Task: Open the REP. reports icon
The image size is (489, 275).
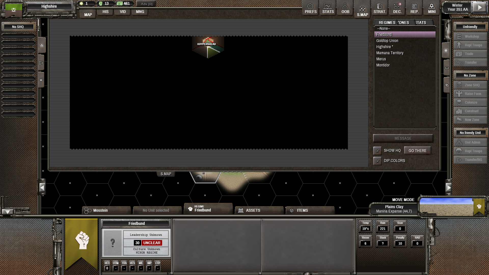Action: (x=414, y=8)
